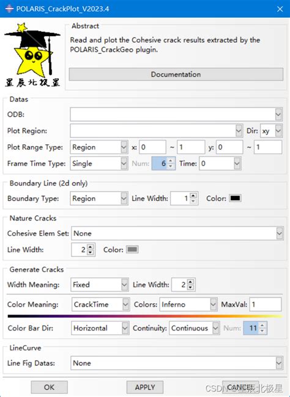Click the title bar app icon
290x397 pixels.
click(9, 9)
